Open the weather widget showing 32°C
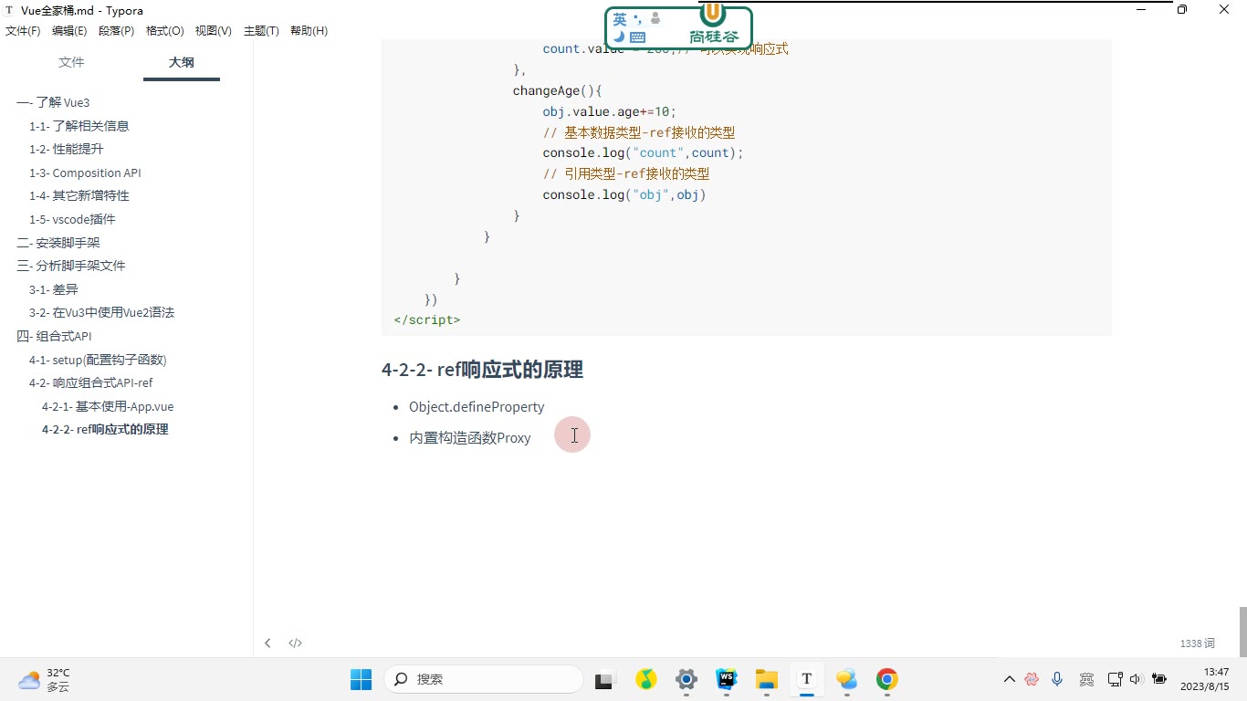Viewport: 1247px width, 701px height. 45,679
